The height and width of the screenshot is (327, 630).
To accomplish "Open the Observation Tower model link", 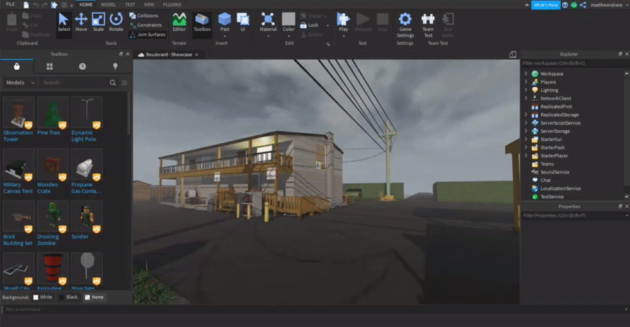I will click(18, 136).
